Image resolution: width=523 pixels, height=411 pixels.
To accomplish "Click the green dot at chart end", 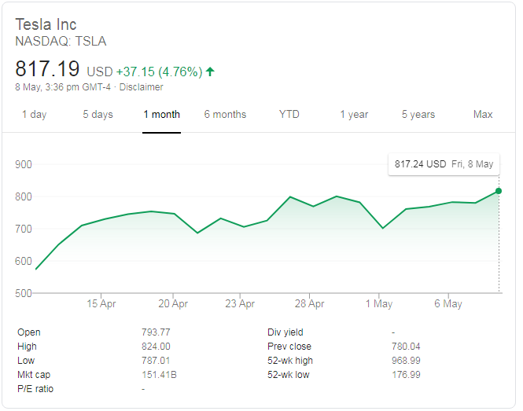I will (499, 191).
